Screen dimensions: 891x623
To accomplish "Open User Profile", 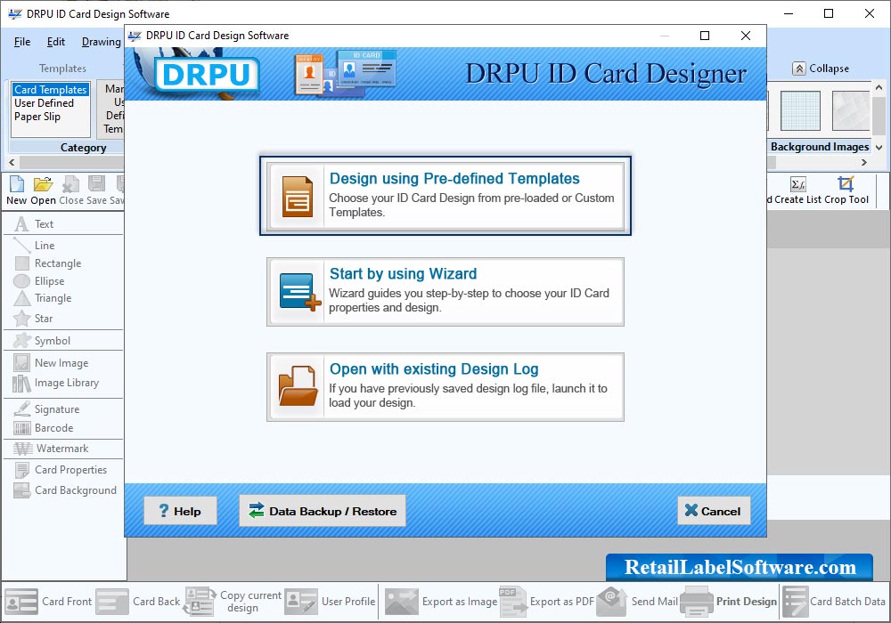I will tap(331, 602).
